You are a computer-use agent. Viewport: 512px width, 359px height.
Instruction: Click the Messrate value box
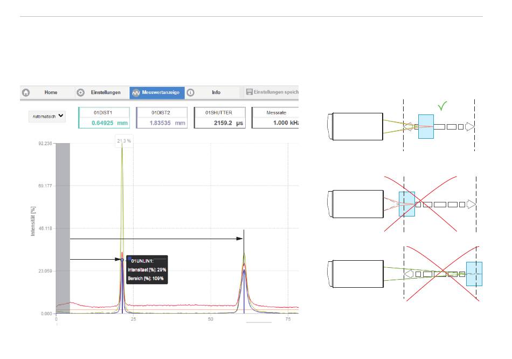pyautogui.click(x=275, y=118)
